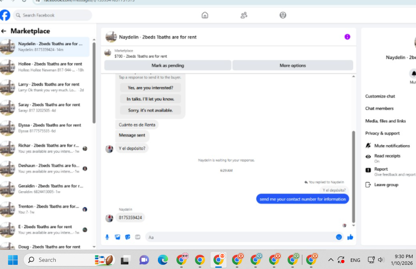
Task: Click the Leave group icon
Action: (x=368, y=185)
